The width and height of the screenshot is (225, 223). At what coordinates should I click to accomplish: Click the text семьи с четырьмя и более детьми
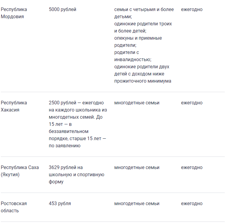point(144,13)
